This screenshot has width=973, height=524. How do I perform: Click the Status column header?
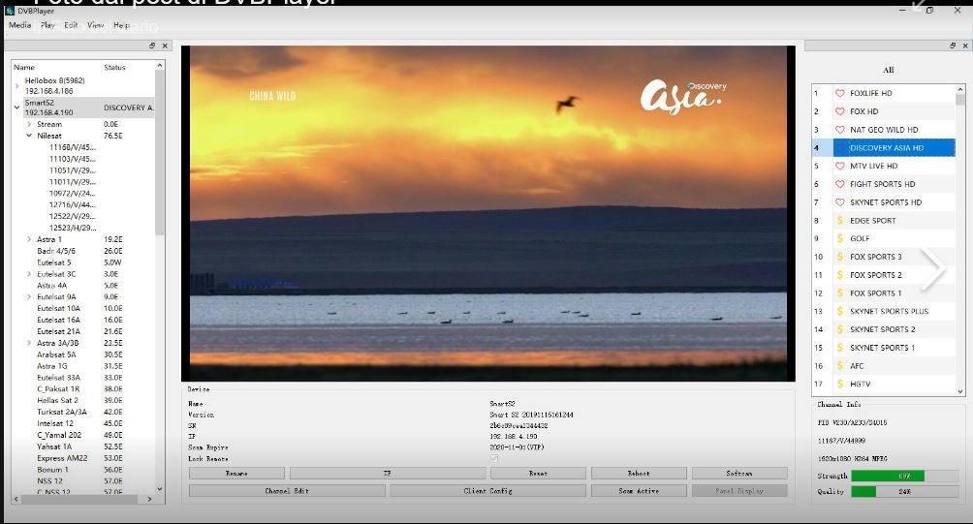[x=114, y=67]
